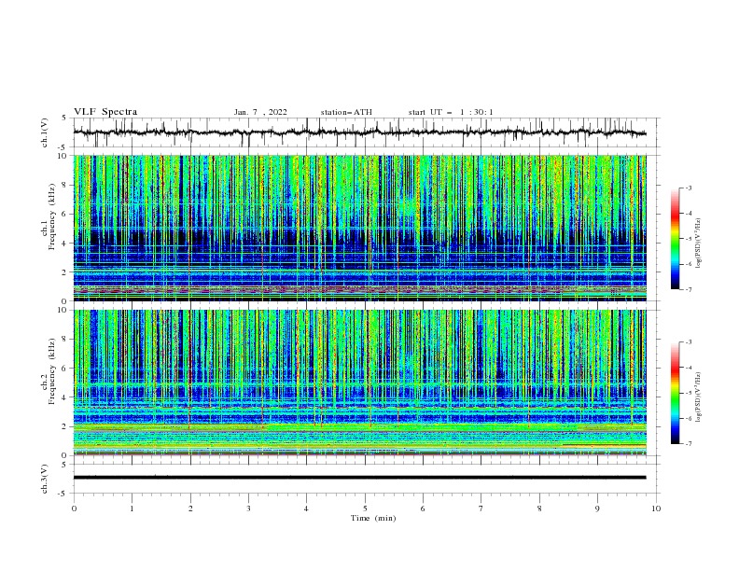The width and height of the screenshot is (739, 571).
Task: Select the "ch.2 Frequency (kHz)" axis label
Action: [49, 371]
